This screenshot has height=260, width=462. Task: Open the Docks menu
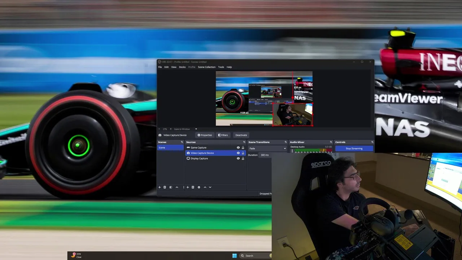tap(182, 67)
